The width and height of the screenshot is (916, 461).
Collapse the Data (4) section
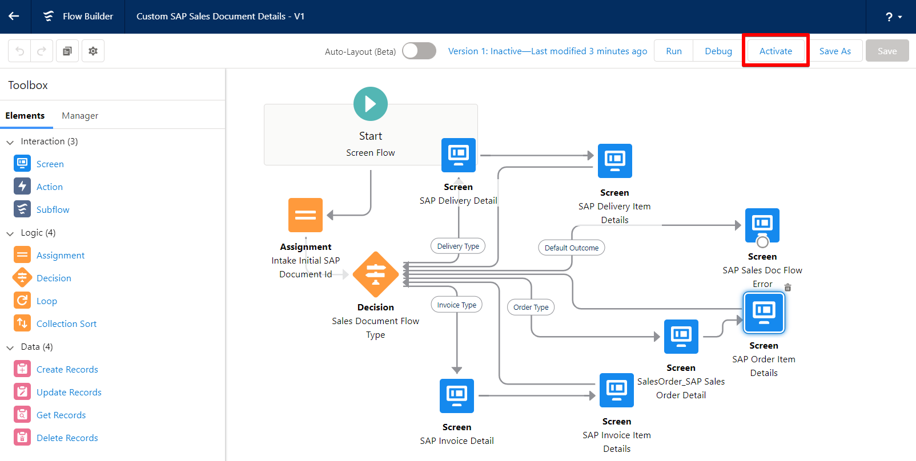10,347
